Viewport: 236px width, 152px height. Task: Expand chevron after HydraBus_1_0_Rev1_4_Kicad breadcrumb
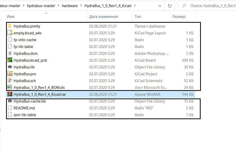[135, 6]
